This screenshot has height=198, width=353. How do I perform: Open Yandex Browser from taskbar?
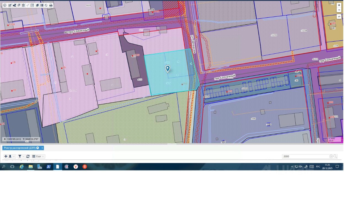click(76, 167)
